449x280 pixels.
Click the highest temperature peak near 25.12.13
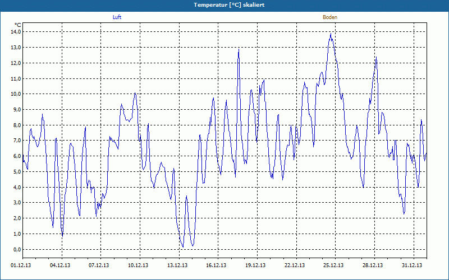tap(331, 34)
